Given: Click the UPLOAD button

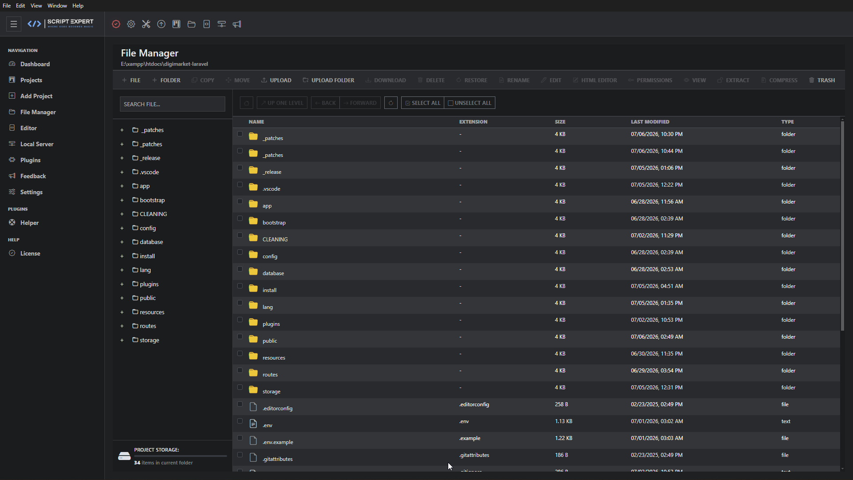Looking at the screenshot, I should pos(276,80).
